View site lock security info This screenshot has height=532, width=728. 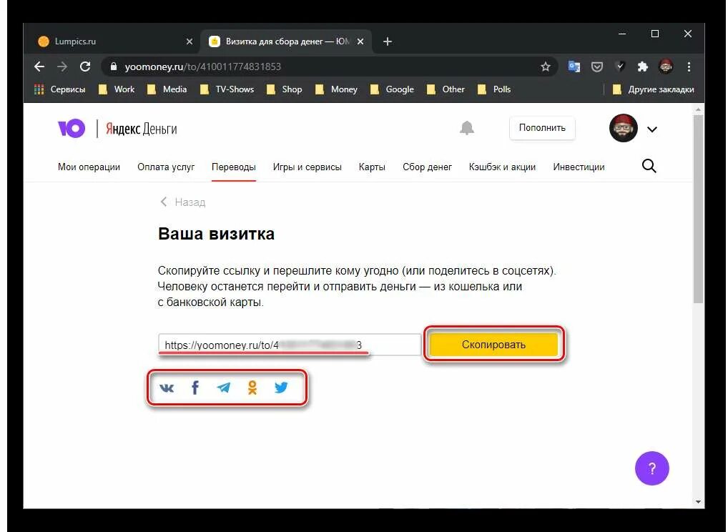pos(113,66)
